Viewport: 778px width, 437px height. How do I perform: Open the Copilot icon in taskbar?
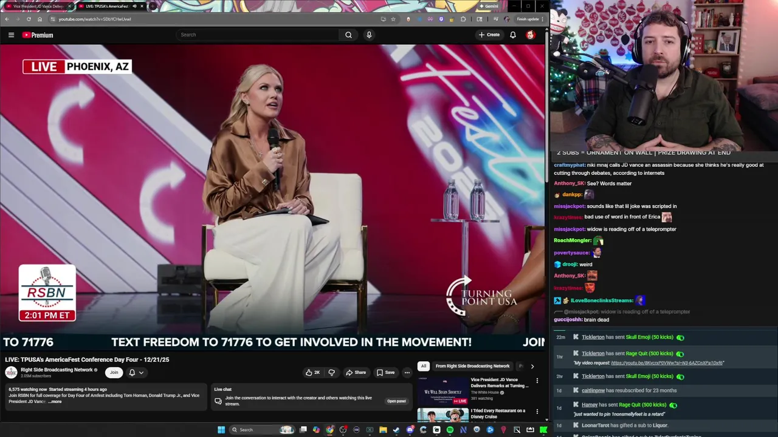(x=316, y=430)
